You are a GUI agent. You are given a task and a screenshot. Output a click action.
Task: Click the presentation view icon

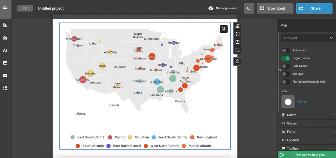[x=248, y=8]
